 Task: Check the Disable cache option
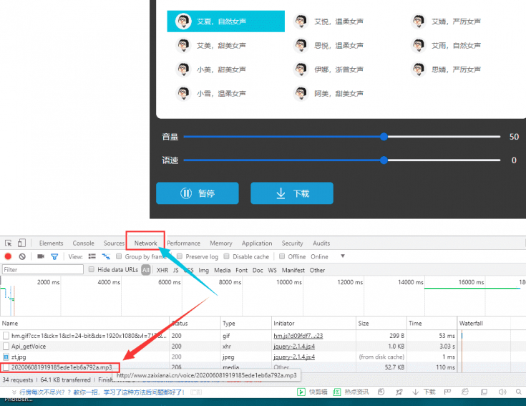coord(226,256)
